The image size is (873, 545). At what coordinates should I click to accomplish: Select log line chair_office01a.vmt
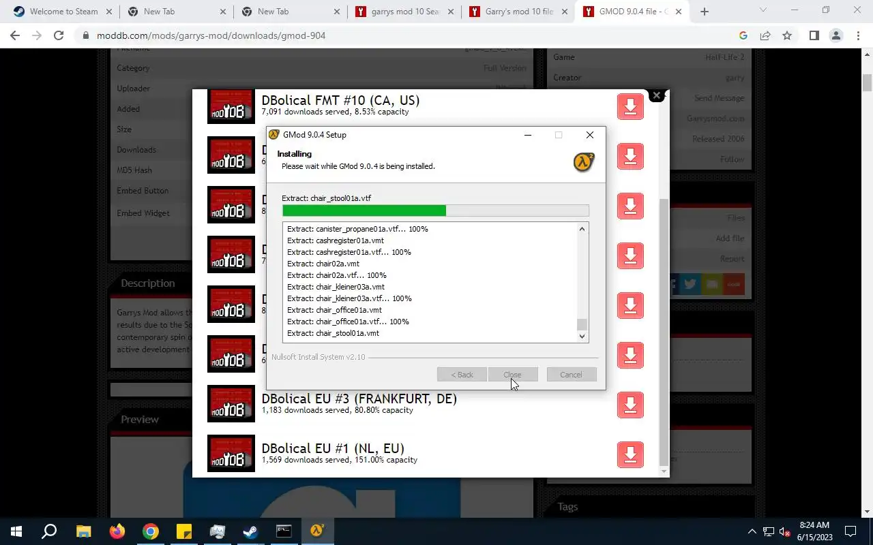click(x=334, y=310)
